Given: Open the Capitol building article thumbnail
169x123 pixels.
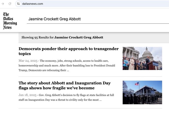Looking at the screenshot, I should pos(142,59).
